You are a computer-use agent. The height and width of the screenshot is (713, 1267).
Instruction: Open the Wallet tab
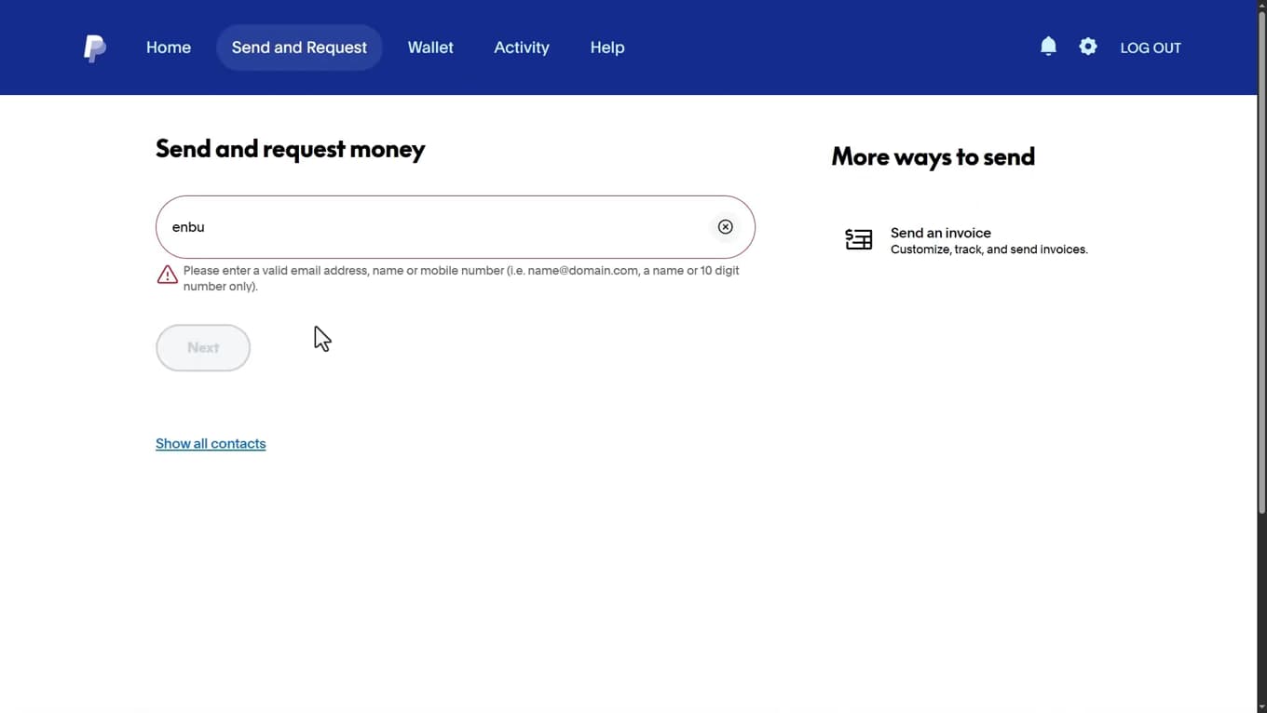click(x=430, y=47)
